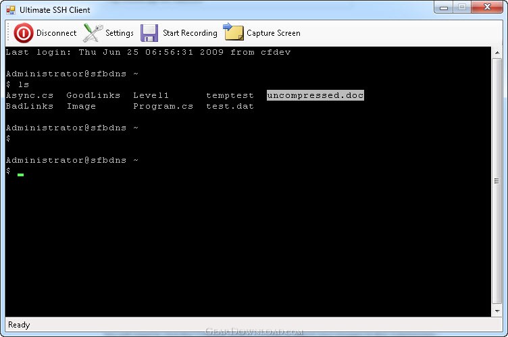Click the window toolbar drag grip

(8, 32)
